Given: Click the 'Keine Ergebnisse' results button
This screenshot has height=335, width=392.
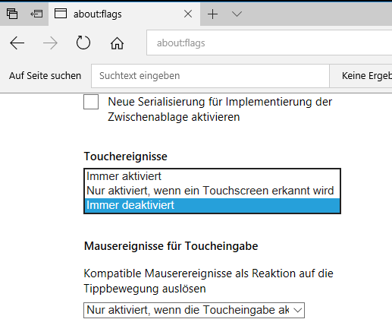Looking at the screenshot, I should [361, 76].
